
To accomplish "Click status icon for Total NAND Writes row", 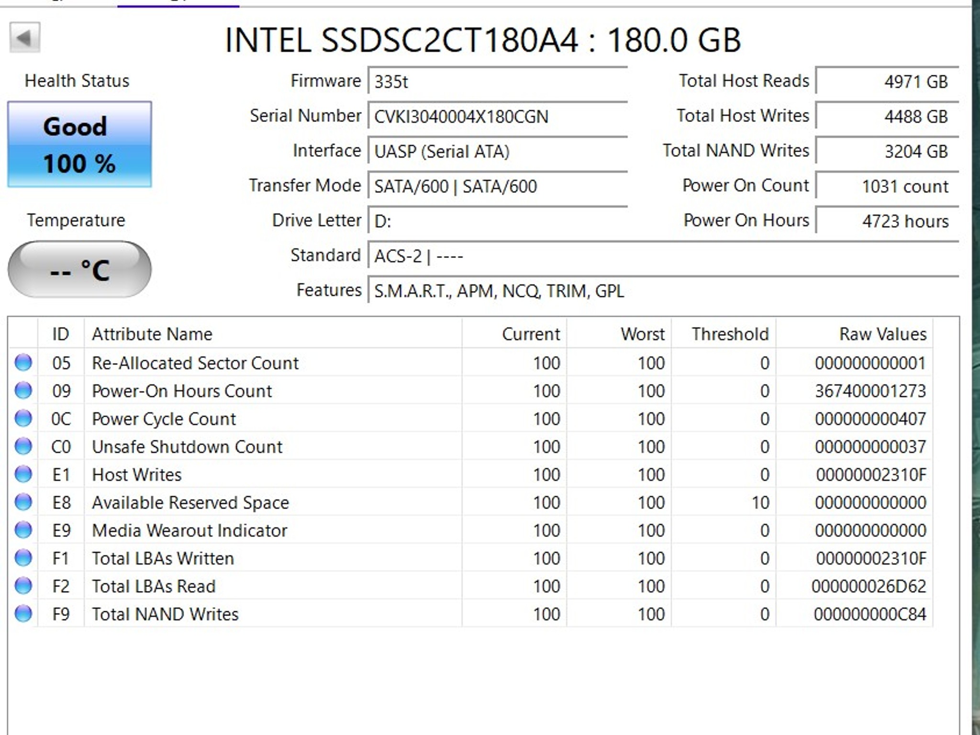I will click(23, 613).
